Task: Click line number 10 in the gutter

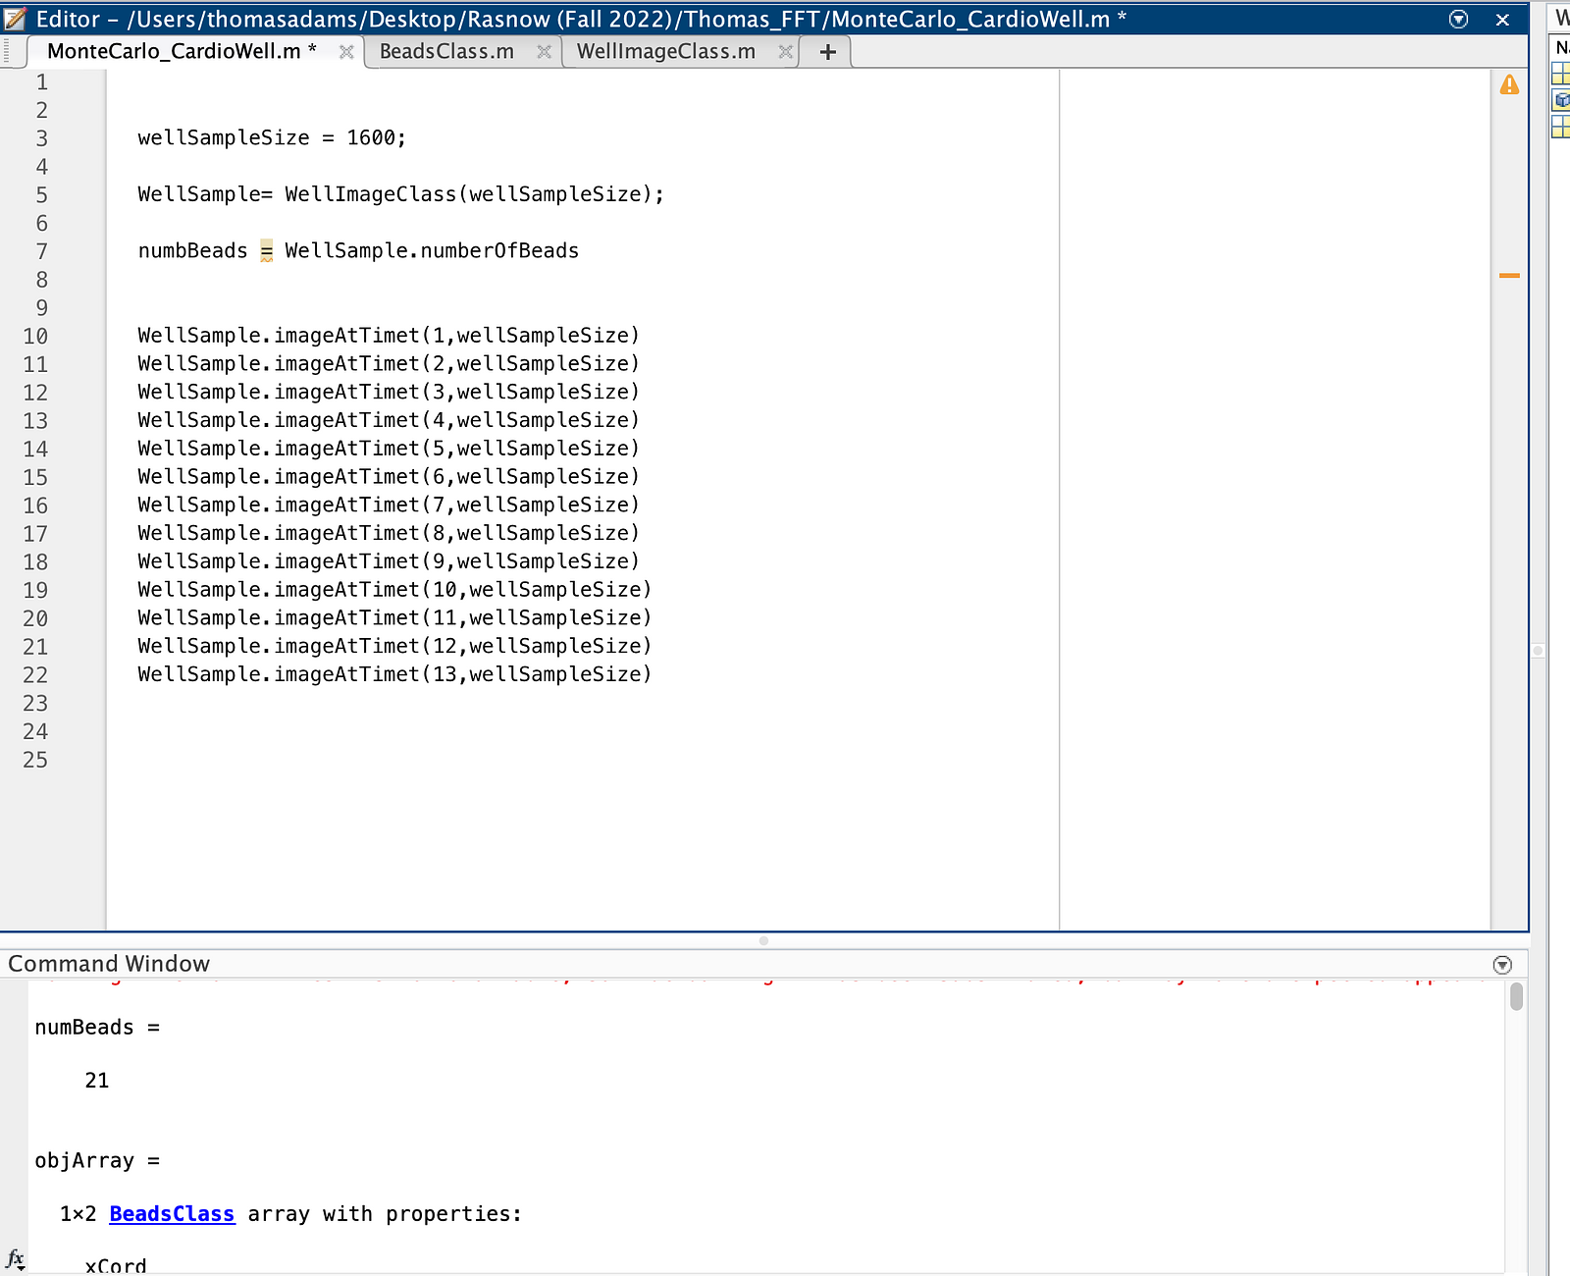Action: coord(35,336)
